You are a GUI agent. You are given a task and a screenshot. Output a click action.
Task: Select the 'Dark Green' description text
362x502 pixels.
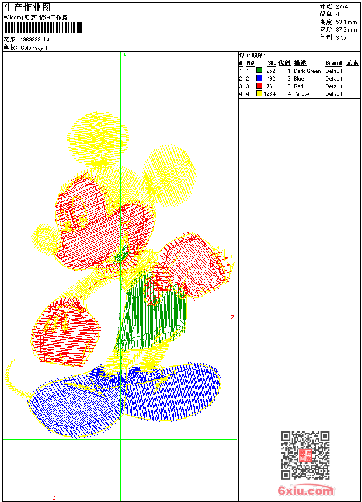[307, 71]
